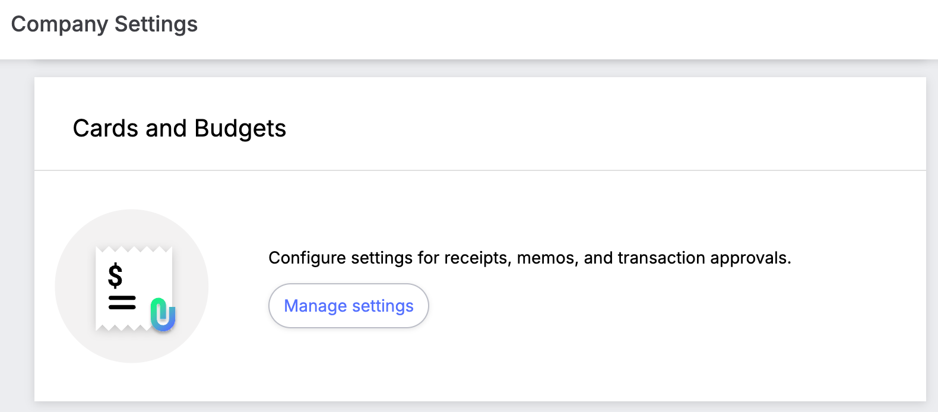Click the green-blue paperclip icon on the receipt
The width and height of the screenshot is (938, 412).
click(x=163, y=314)
